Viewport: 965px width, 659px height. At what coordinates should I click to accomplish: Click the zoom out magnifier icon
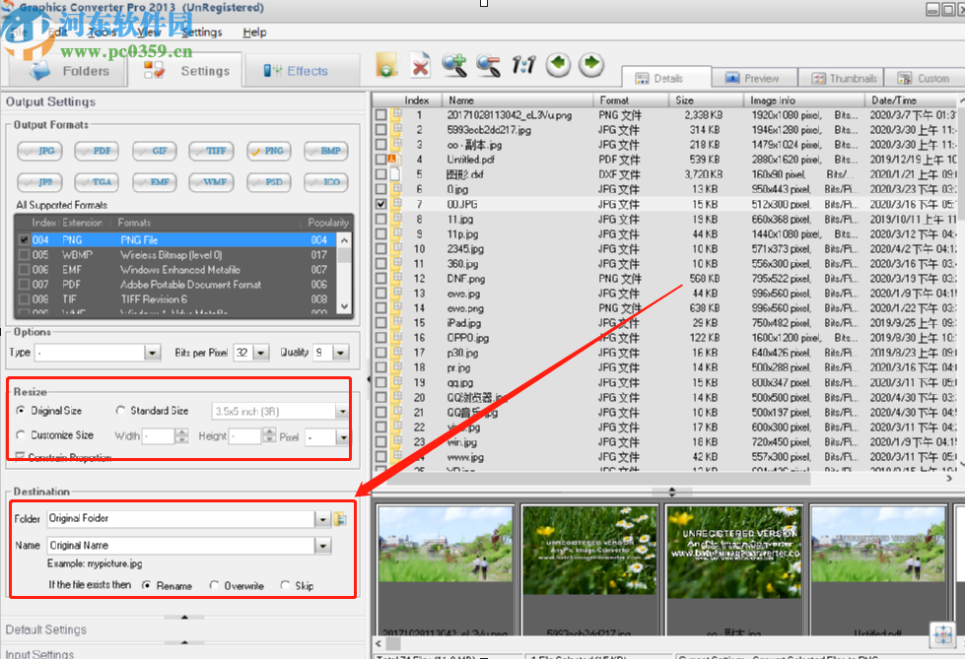tap(488, 65)
